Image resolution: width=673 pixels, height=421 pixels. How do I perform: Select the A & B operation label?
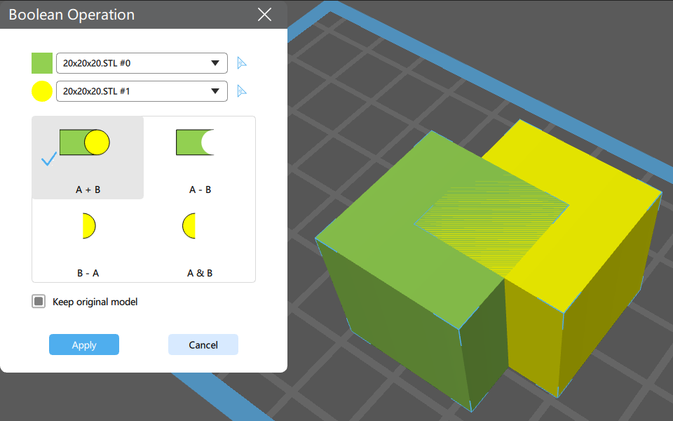200,273
